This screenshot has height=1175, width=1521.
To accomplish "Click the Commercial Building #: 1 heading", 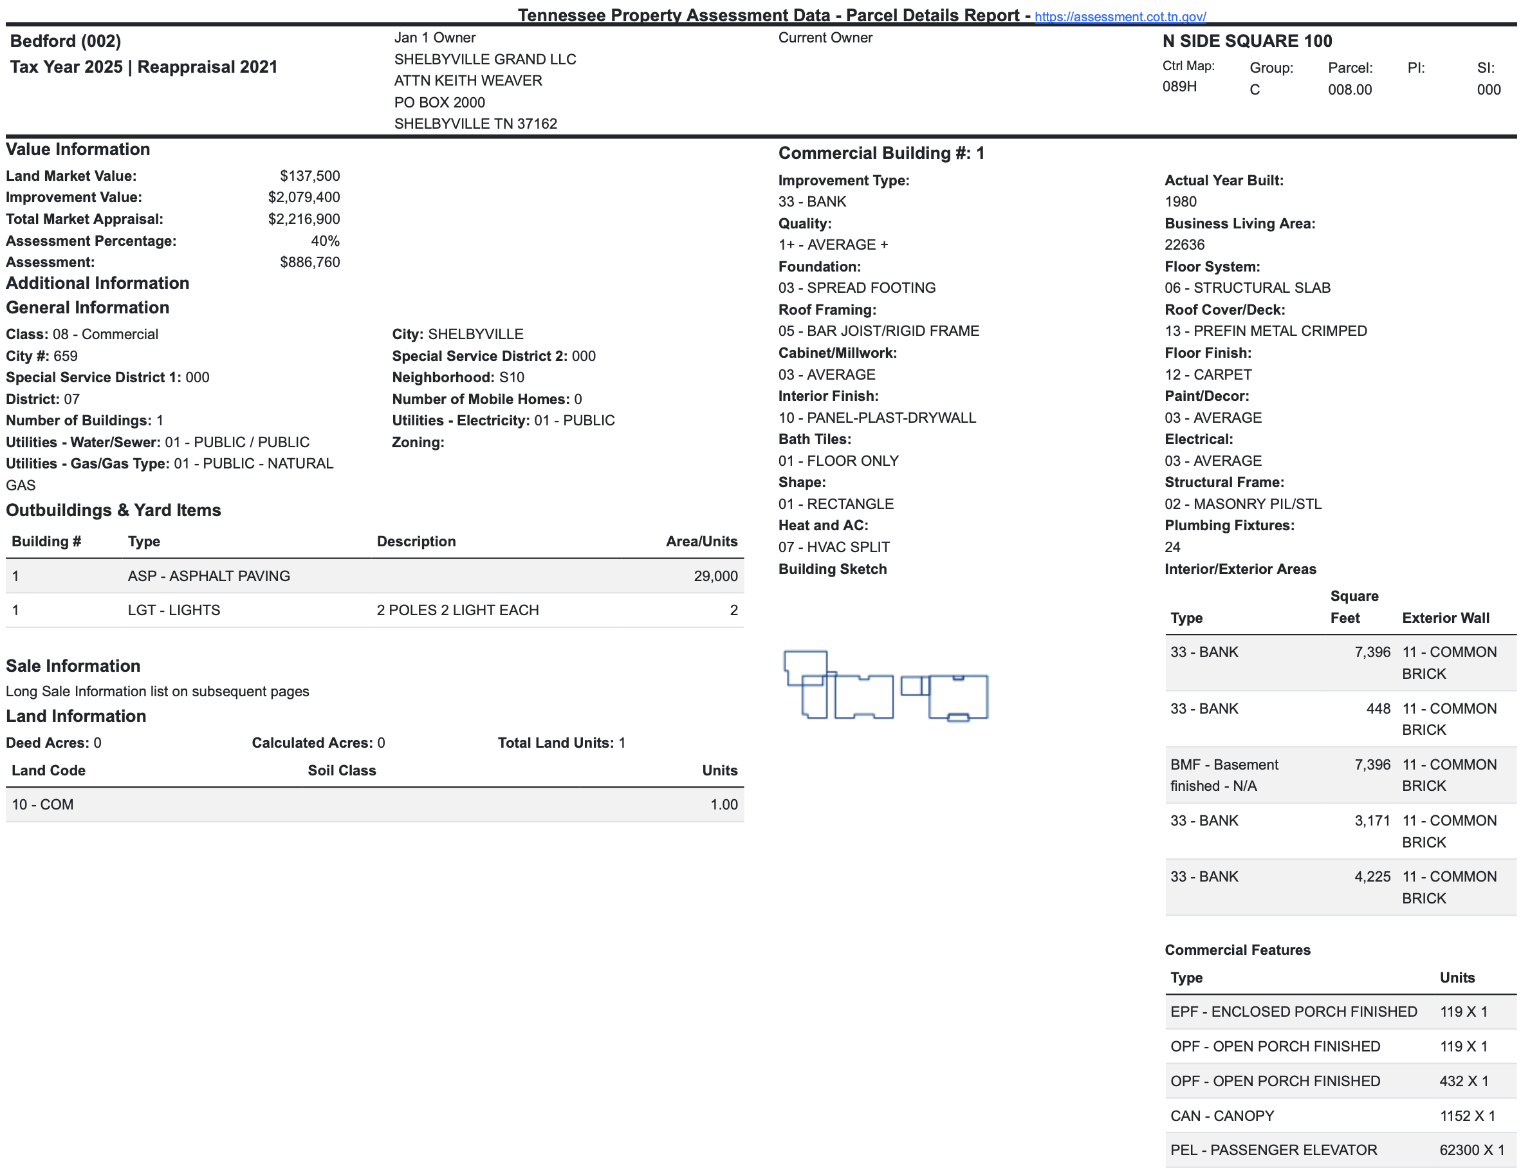I will point(881,153).
